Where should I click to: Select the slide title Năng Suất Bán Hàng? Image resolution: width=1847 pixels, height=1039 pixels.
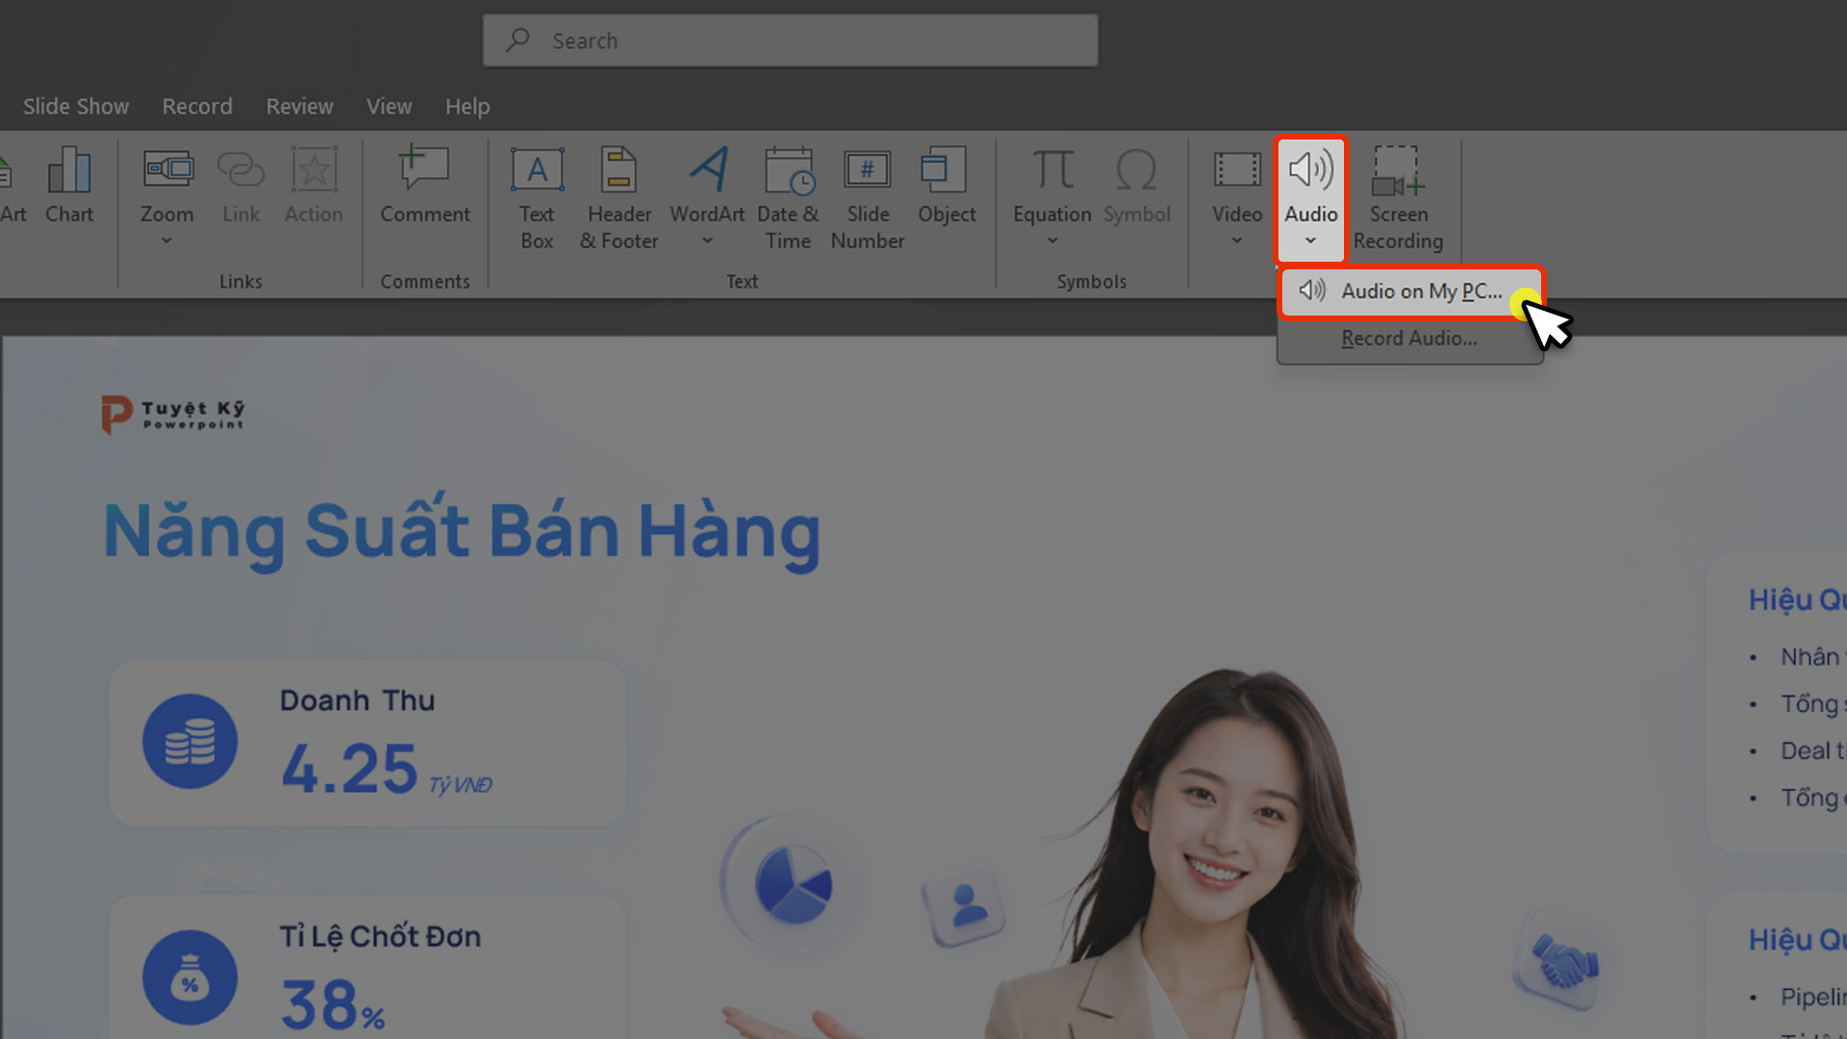(462, 532)
